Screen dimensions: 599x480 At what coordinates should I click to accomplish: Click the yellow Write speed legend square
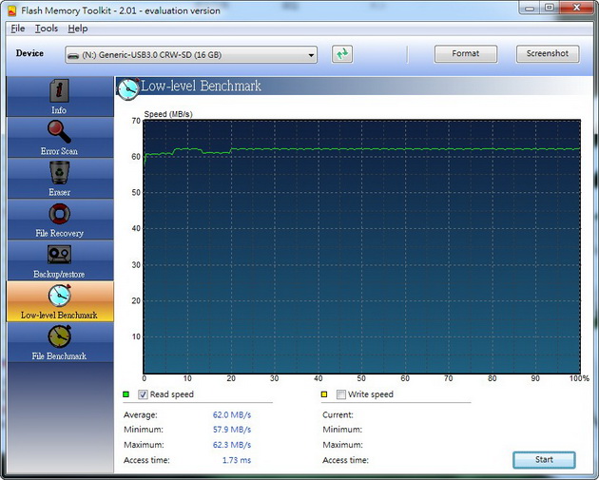(324, 394)
